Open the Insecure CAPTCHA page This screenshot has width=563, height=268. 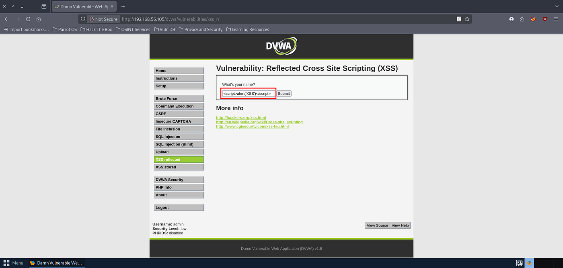point(179,121)
